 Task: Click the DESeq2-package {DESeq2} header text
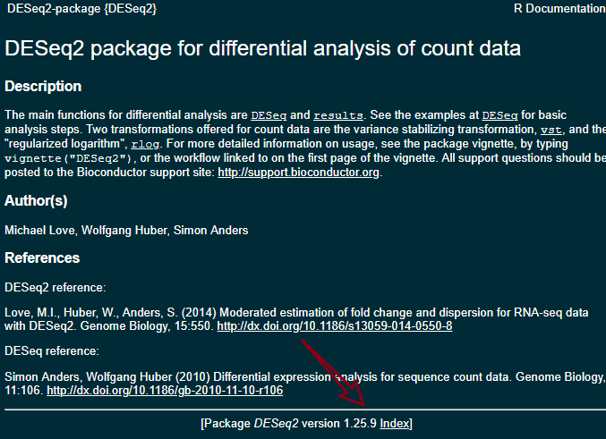pyautogui.click(x=81, y=9)
